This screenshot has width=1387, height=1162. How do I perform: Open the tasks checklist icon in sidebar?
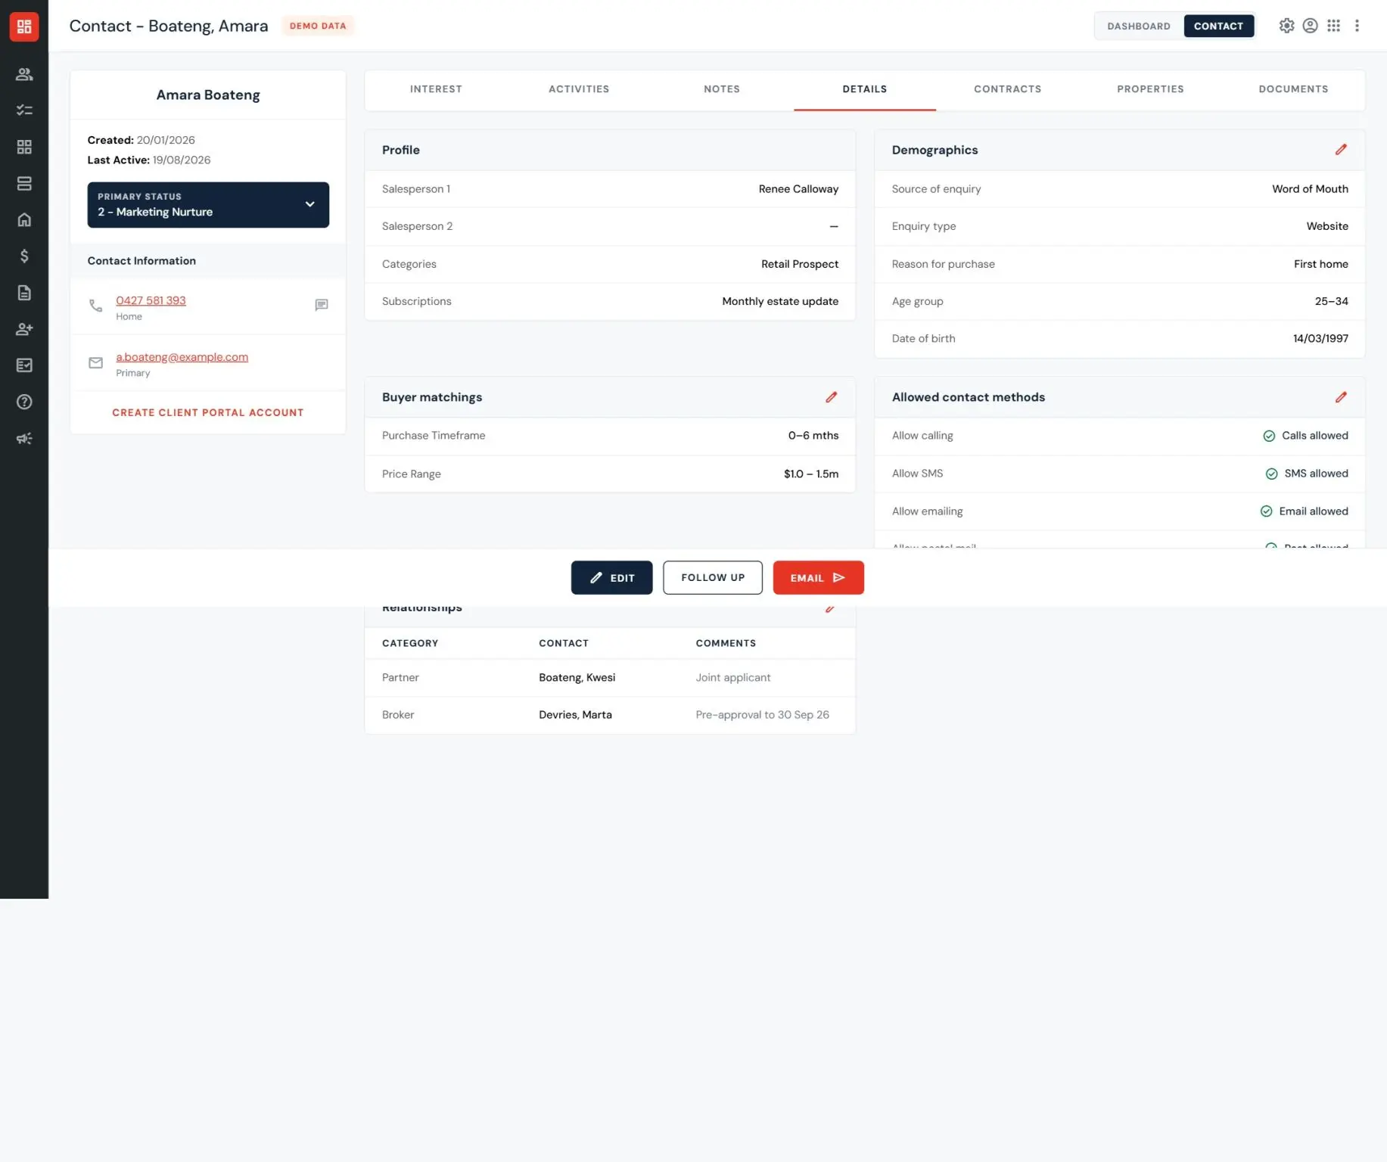click(24, 110)
